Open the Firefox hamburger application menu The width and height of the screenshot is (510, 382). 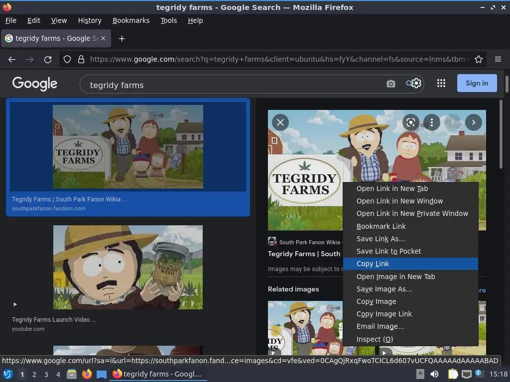click(x=498, y=59)
